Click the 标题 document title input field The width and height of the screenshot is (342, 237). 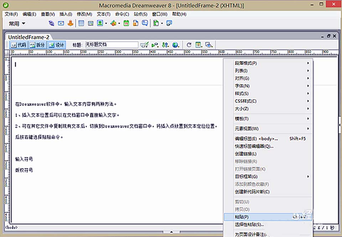111,45
